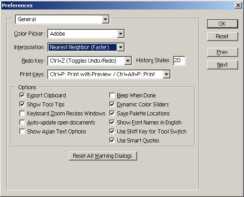Toggle Dynamic Color Sliders checkbox
Screen dimensions: 244x197
[112, 104]
